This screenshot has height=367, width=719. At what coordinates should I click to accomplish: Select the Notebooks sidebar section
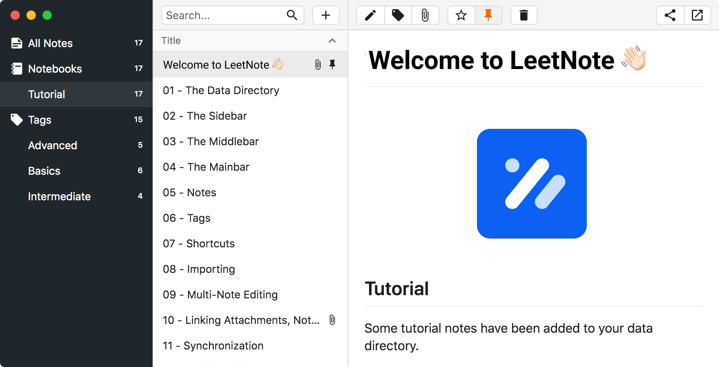[x=55, y=69]
